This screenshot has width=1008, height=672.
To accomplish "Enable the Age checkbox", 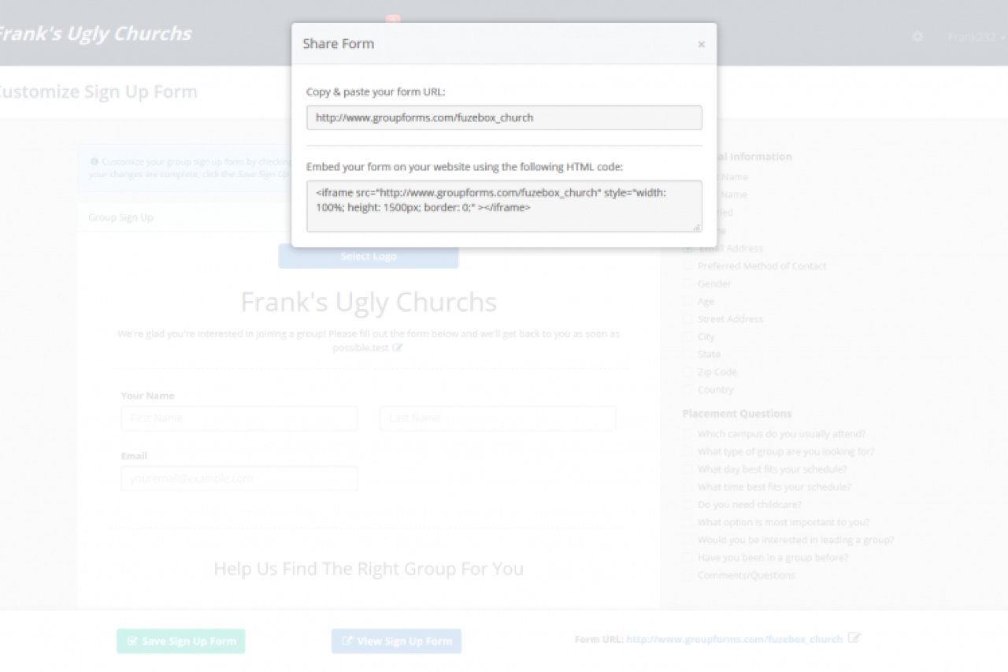I will click(x=687, y=302).
